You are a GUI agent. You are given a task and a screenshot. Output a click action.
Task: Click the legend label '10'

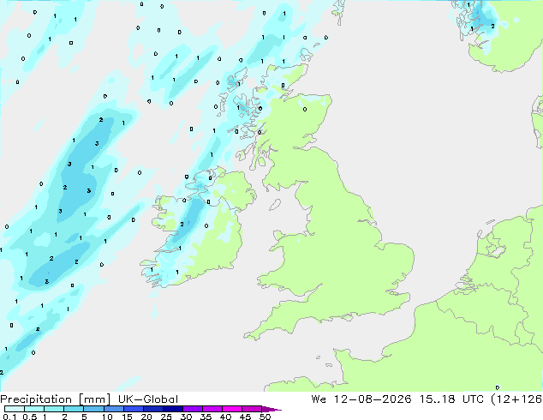[x=107, y=417]
